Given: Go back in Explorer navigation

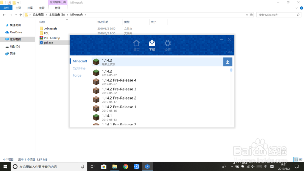Looking at the screenshot, I should 4,15.
